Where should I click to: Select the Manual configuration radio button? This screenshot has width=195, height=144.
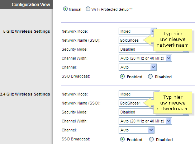[x=65, y=9]
